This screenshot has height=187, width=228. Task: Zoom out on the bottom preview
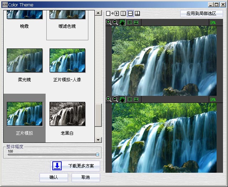pyautogui.click(x=115, y=99)
